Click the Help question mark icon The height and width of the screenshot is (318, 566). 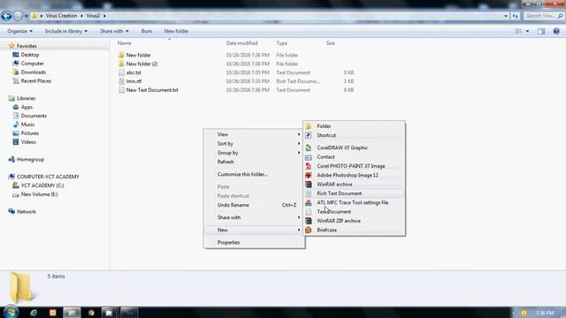tap(556, 32)
